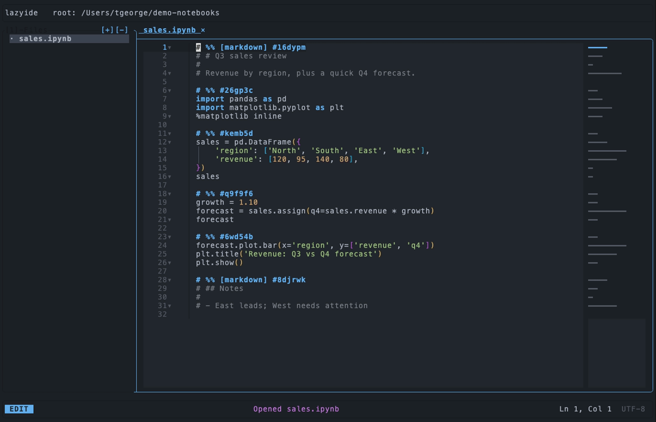
Task: Place the cursor on 'import pandas as pd'
Action: tap(241, 99)
